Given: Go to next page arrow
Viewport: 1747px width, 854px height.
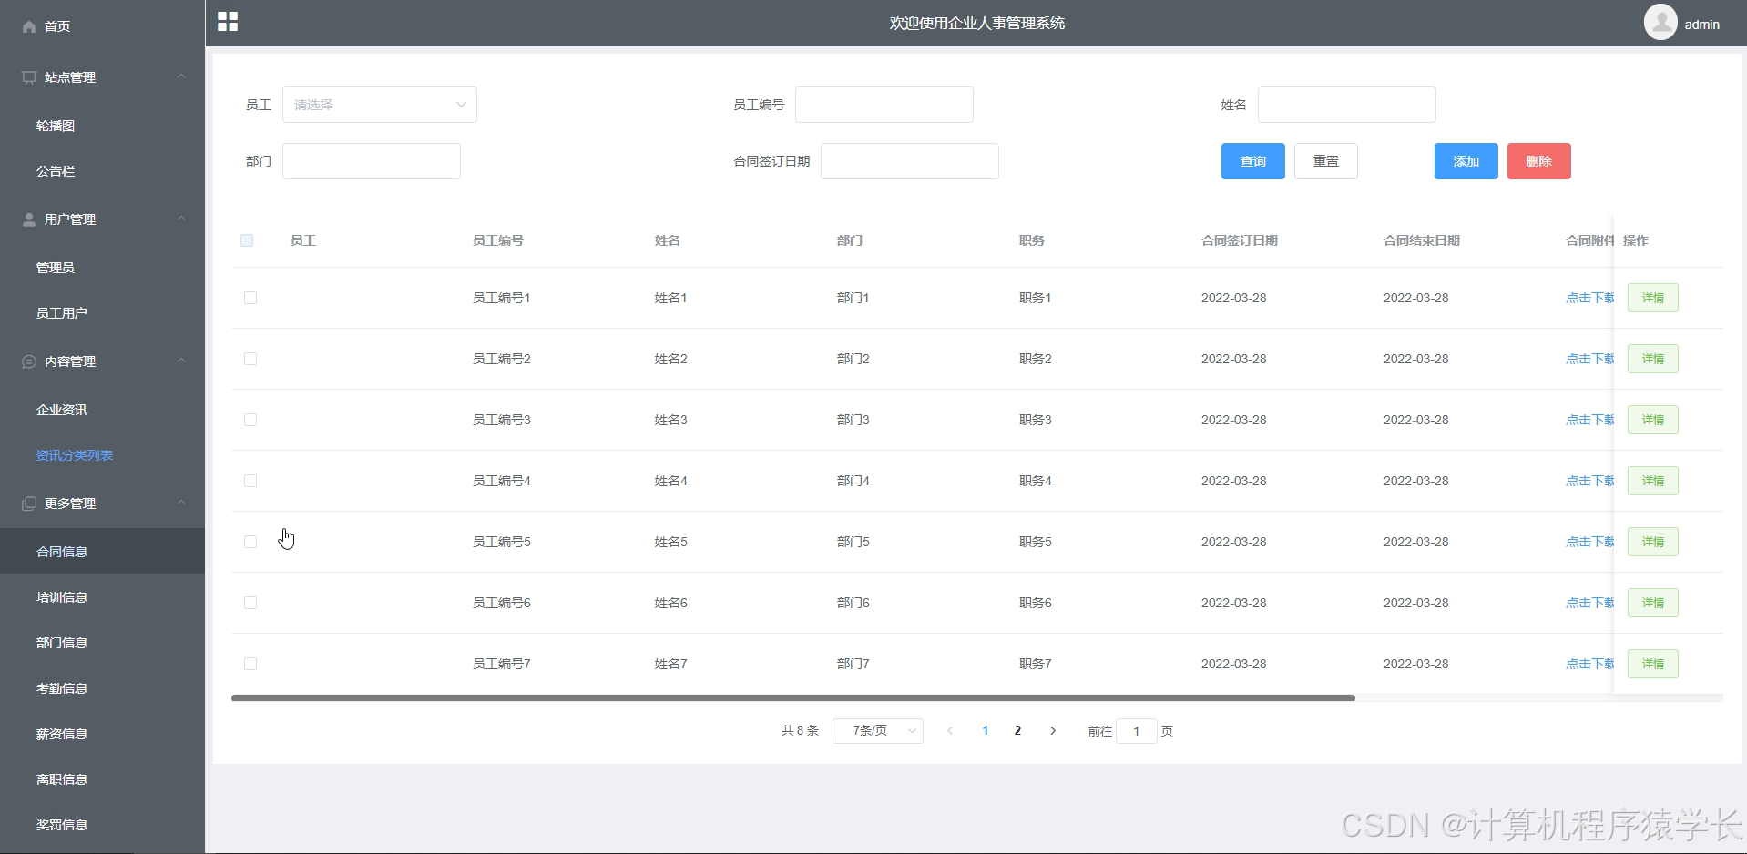Looking at the screenshot, I should pos(1053,730).
